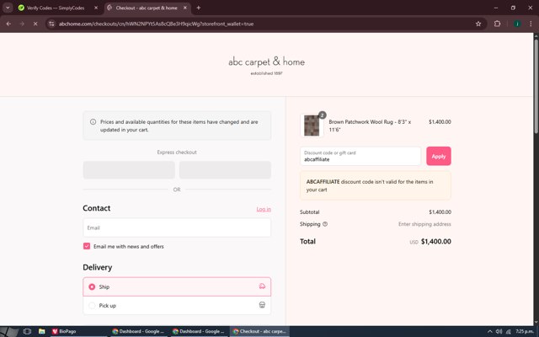This screenshot has width=539, height=337.
Task: Open browser extensions menu
Action: pyautogui.click(x=497, y=24)
